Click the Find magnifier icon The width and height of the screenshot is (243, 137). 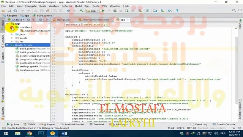(55, 11)
